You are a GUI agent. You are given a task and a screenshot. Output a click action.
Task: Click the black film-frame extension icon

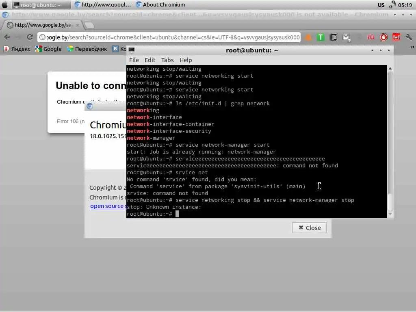point(334,37)
